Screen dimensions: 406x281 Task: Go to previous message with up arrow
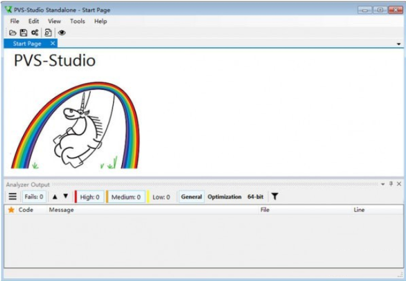tap(55, 197)
